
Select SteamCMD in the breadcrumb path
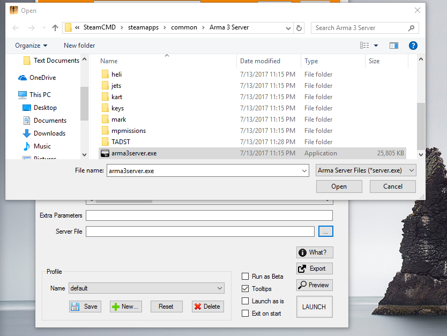pos(99,27)
